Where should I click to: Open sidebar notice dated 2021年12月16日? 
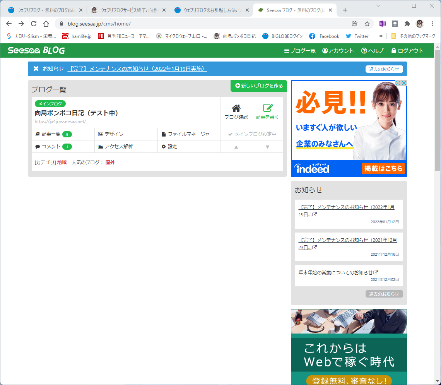click(348, 243)
